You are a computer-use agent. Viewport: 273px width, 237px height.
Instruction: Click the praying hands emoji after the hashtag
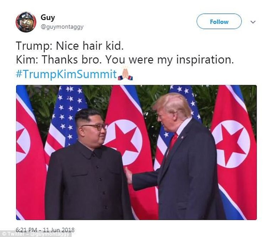click(125, 74)
